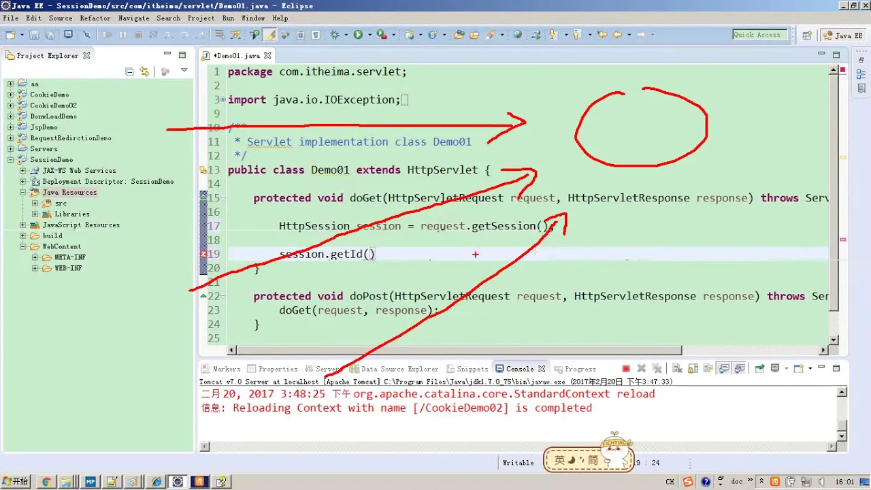Toggle Scroll Lock in Console toolbar
Image resolution: width=871 pixels, height=490 pixels.
coord(693,369)
